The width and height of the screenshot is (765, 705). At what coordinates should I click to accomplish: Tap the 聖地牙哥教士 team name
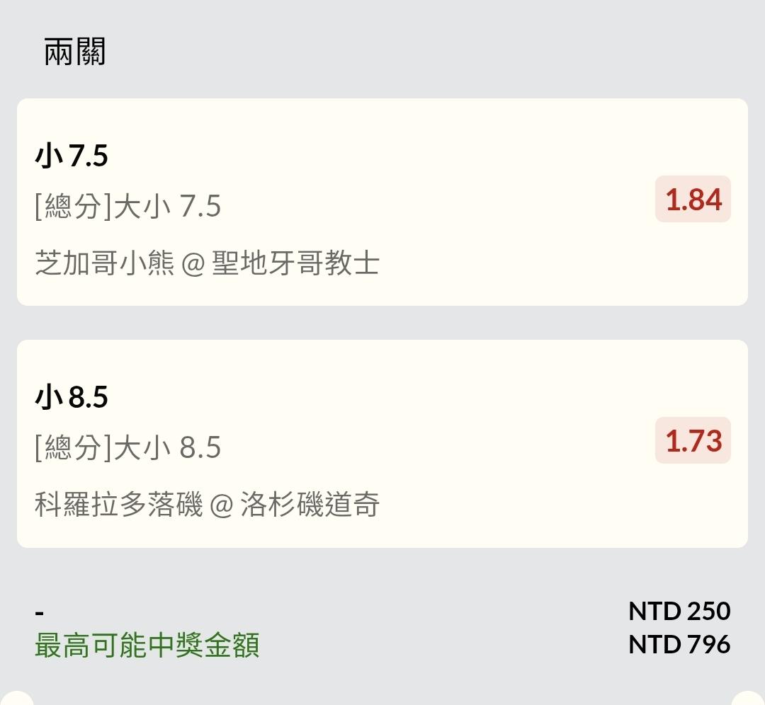295,263
